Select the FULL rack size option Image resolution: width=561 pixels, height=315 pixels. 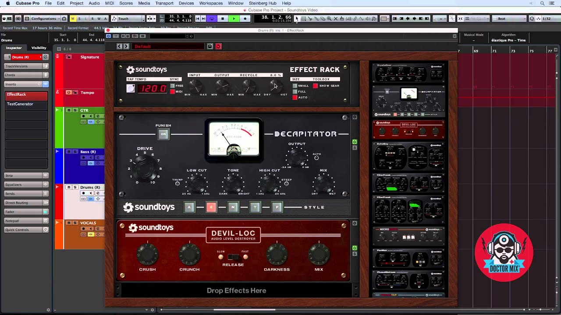coord(295,91)
